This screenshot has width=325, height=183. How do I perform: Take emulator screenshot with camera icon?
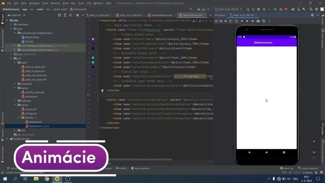[258, 21]
